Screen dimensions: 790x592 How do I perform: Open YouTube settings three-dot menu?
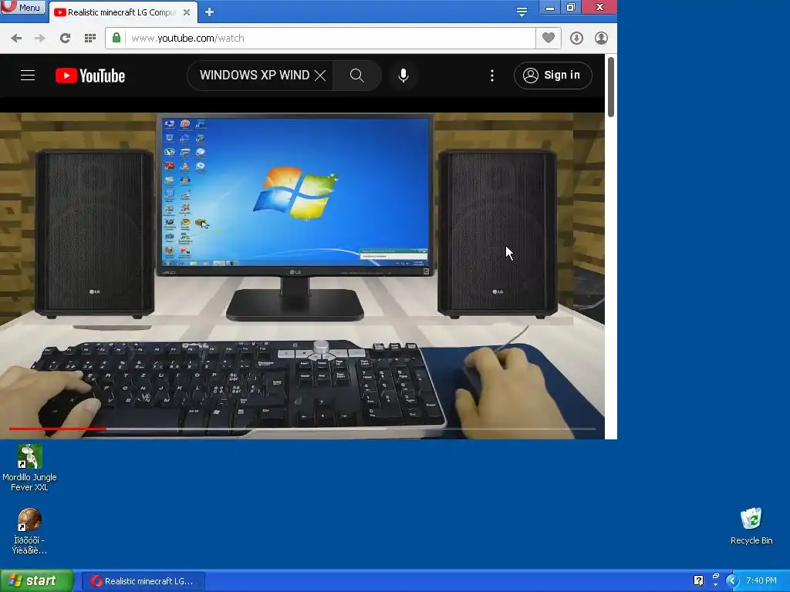(492, 76)
